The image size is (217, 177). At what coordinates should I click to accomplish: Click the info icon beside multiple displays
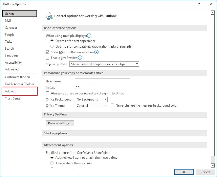click(89, 36)
